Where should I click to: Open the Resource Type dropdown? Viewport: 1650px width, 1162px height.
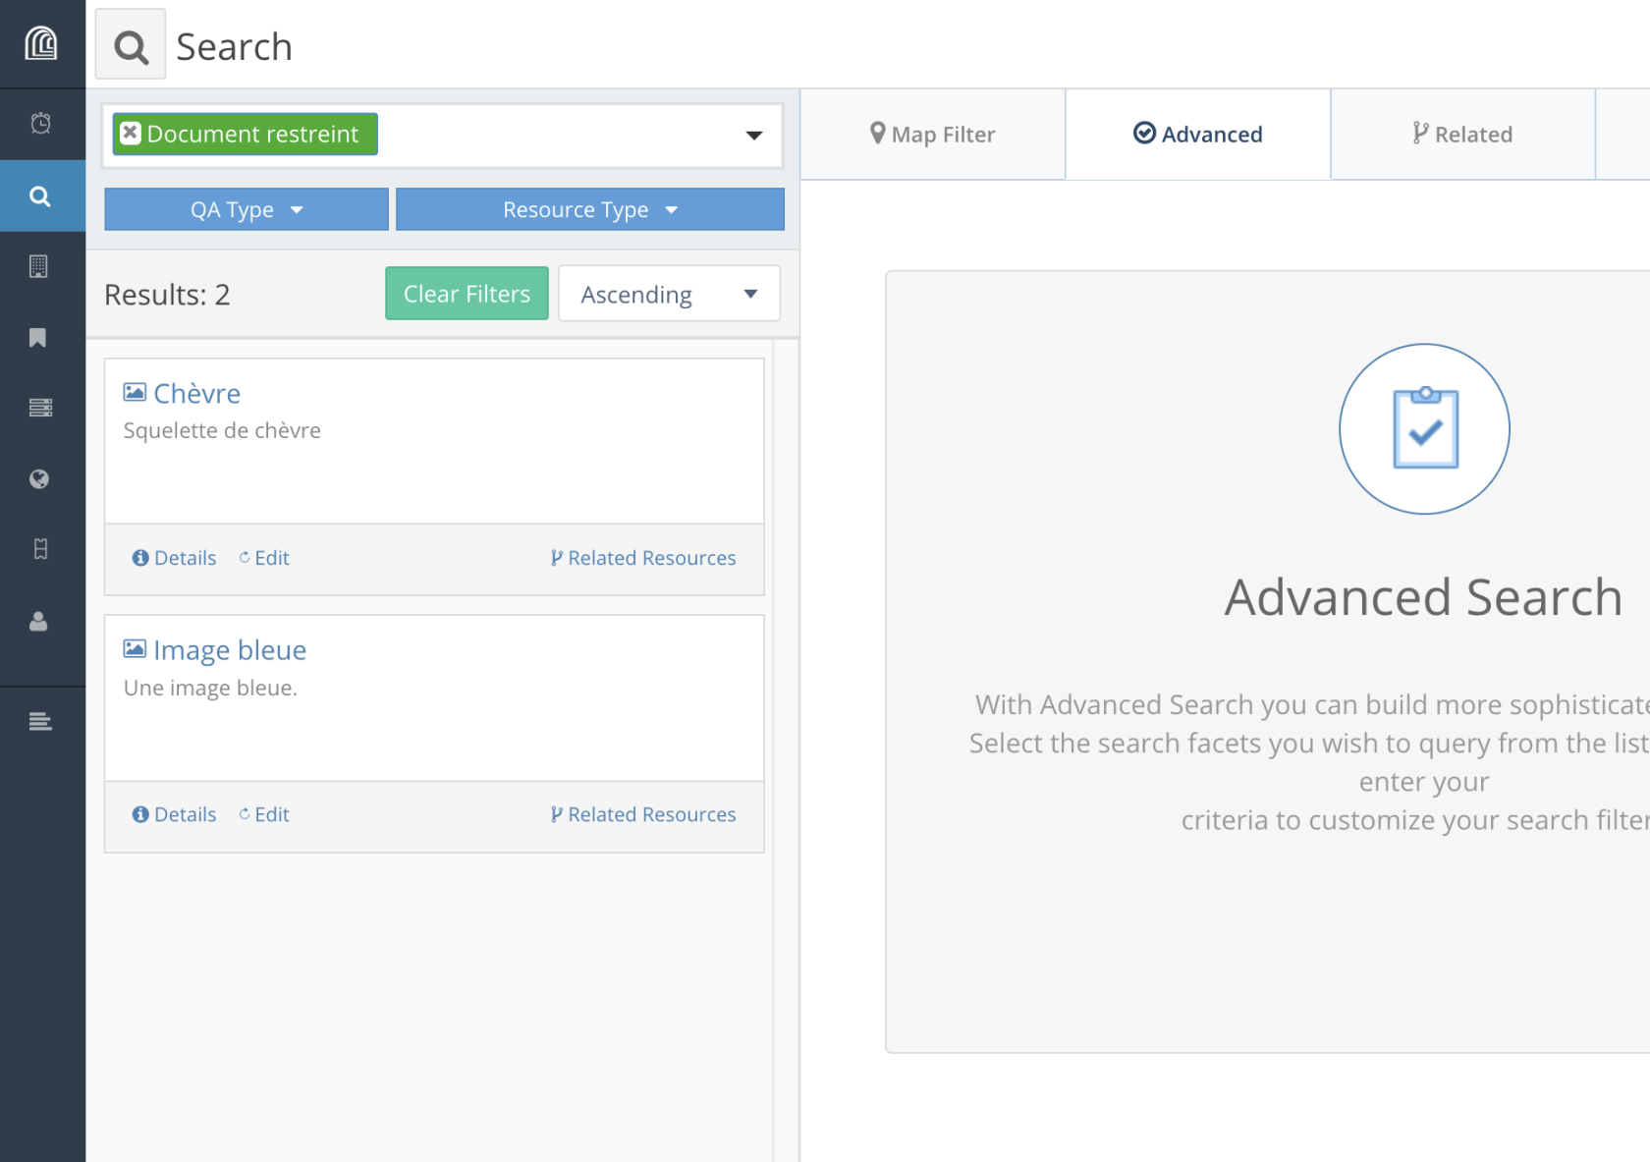[x=589, y=210]
